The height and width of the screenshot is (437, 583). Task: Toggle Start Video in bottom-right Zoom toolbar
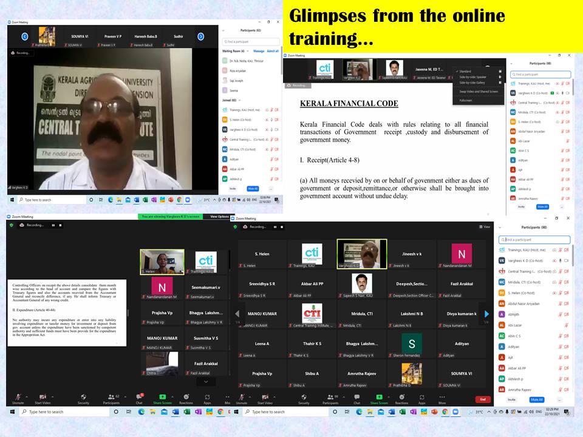[265, 399]
